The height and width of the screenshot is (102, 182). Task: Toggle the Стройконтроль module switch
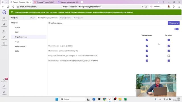point(176,29)
